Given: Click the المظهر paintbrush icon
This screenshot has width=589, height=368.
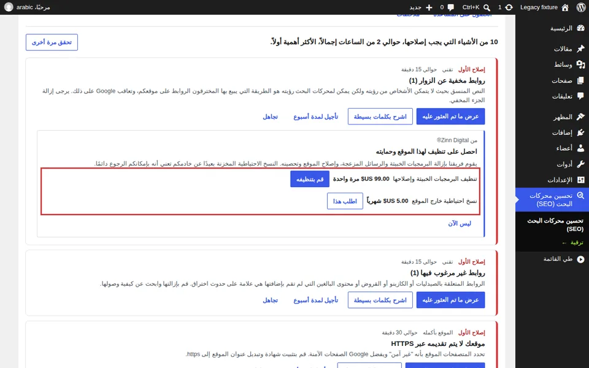Looking at the screenshot, I should click(x=581, y=117).
